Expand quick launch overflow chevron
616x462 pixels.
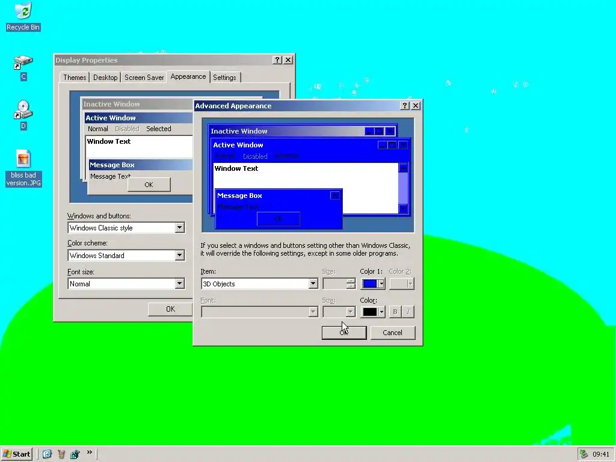(90, 452)
